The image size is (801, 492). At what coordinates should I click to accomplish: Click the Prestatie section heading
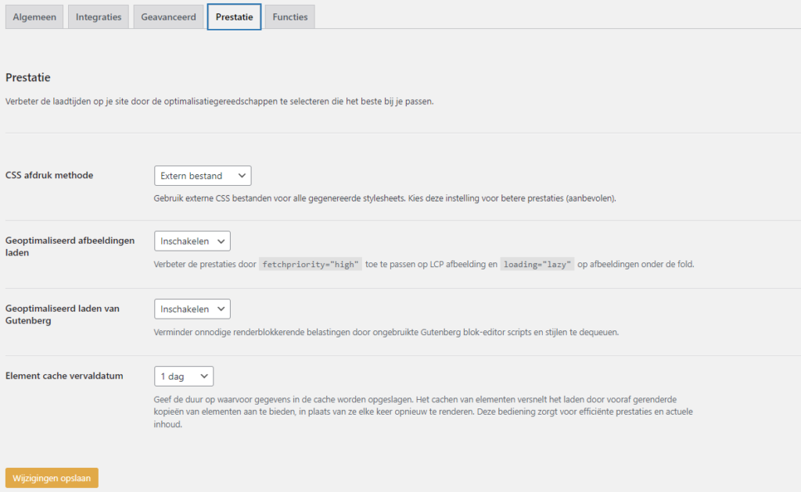click(x=28, y=77)
